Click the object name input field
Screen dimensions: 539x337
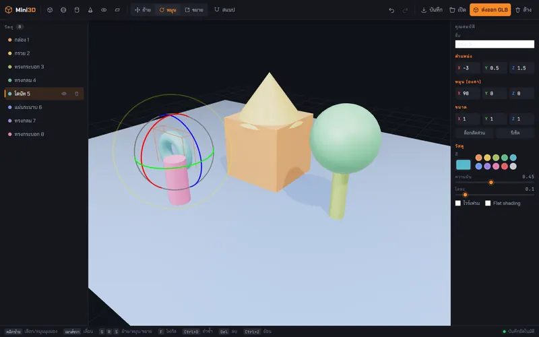(495, 44)
